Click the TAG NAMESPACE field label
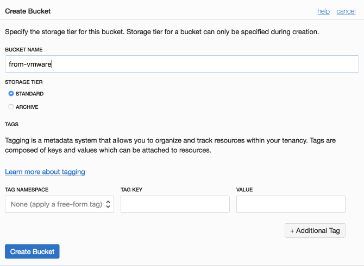Screen dimensions: 364x266 (27, 190)
